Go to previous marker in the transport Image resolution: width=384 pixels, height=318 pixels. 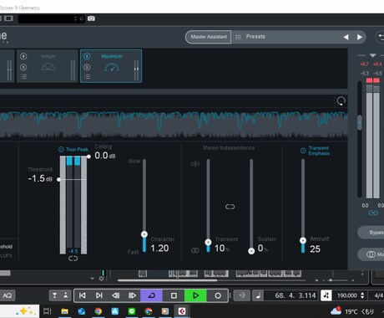click(83, 295)
